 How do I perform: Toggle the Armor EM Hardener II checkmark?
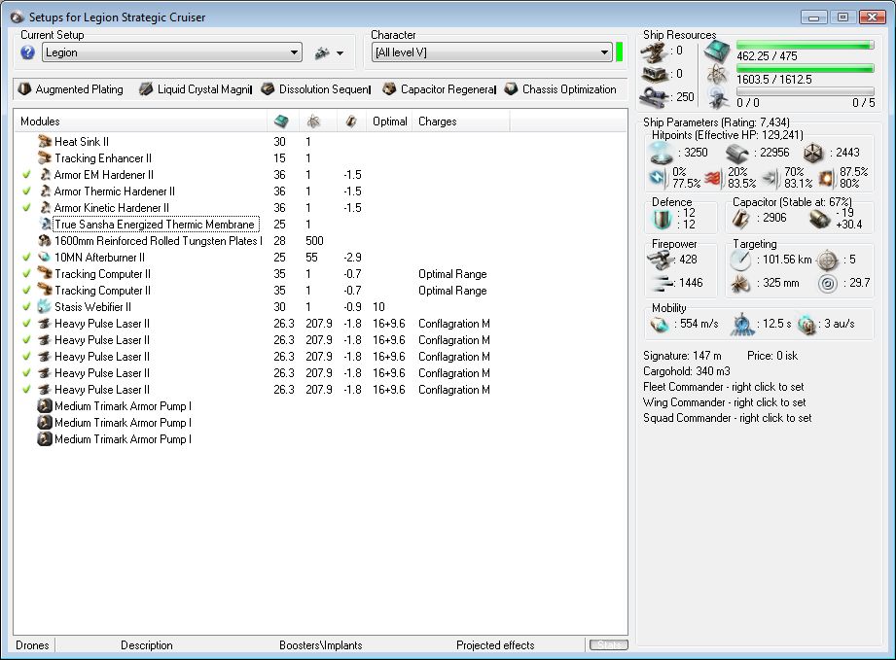click(x=26, y=175)
